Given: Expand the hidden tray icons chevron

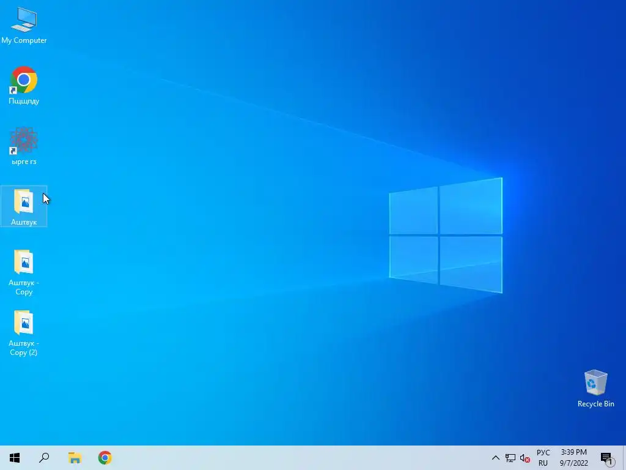Looking at the screenshot, I should (495, 458).
